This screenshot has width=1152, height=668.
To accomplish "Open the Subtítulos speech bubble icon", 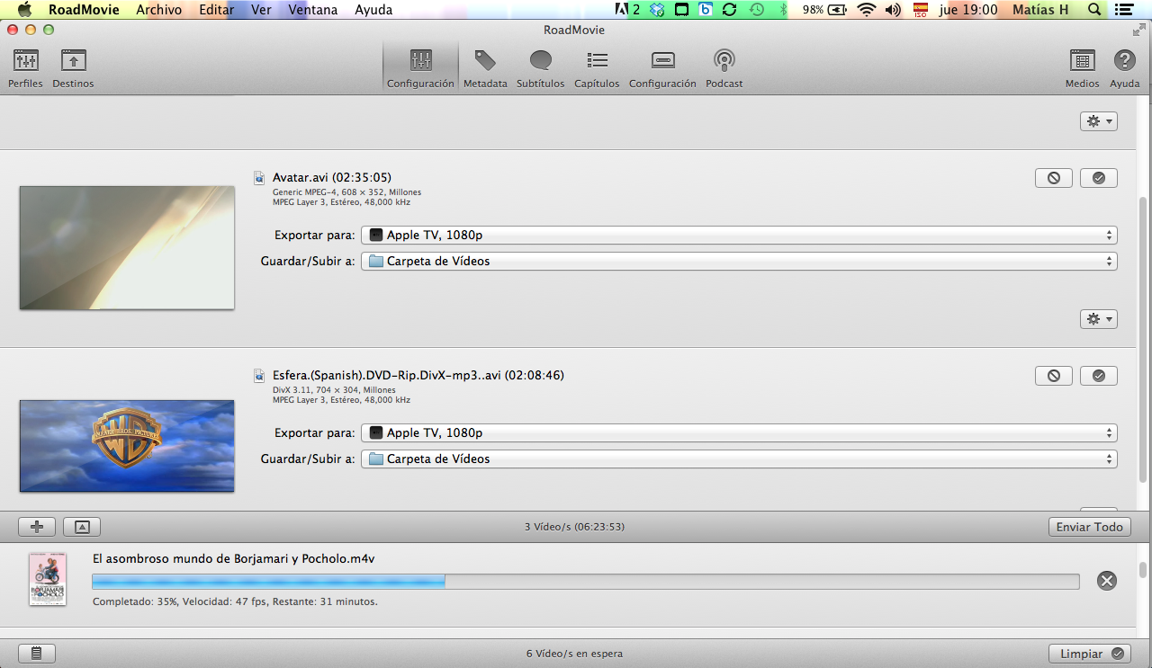I will pyautogui.click(x=540, y=61).
